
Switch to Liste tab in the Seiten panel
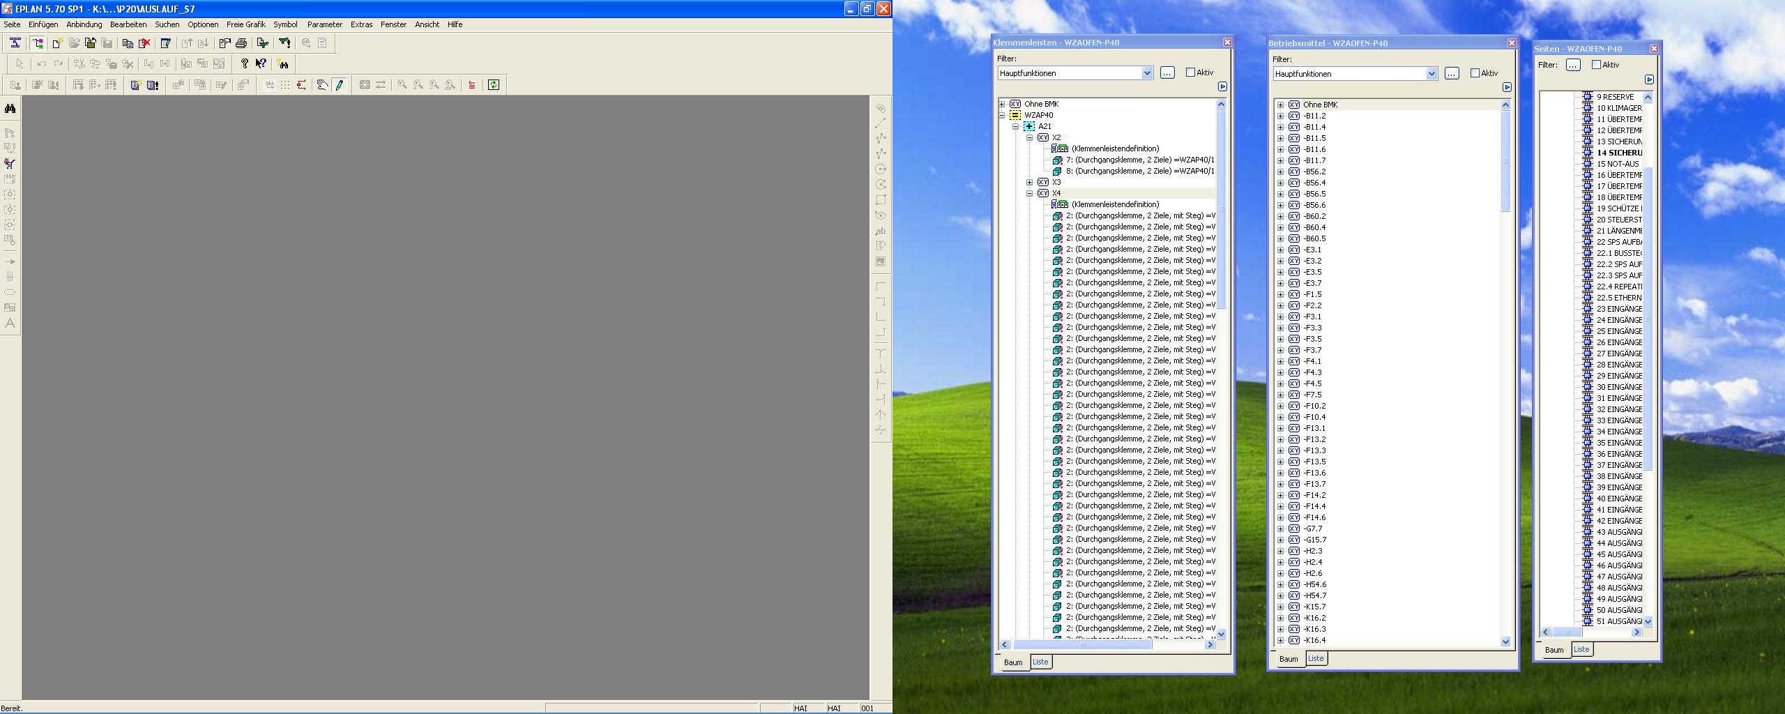coord(1581,649)
